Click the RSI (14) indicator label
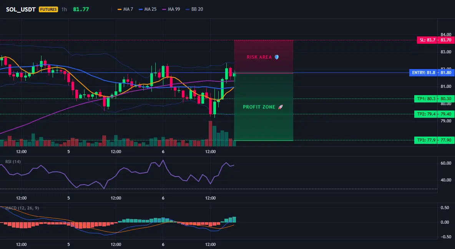Screen dimensions: 455x249 [x=13, y=162]
